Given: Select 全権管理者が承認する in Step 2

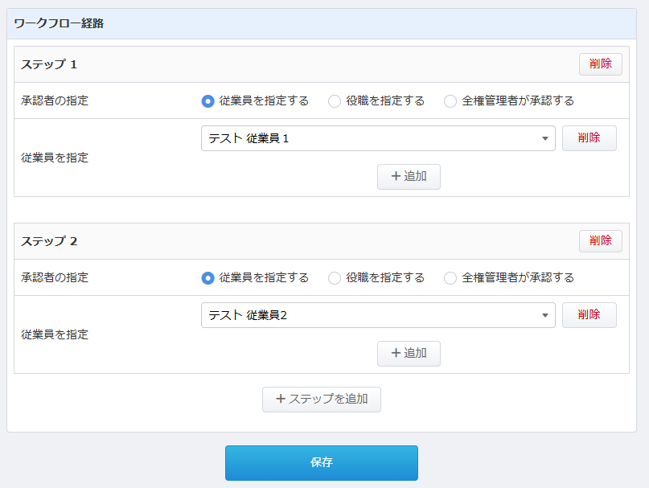Looking at the screenshot, I should [x=450, y=278].
